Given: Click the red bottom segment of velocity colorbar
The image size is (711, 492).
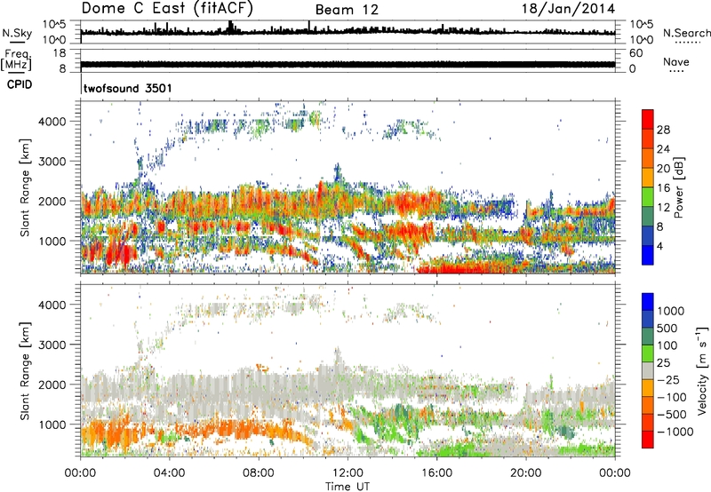Looking at the screenshot, I should [x=648, y=440].
